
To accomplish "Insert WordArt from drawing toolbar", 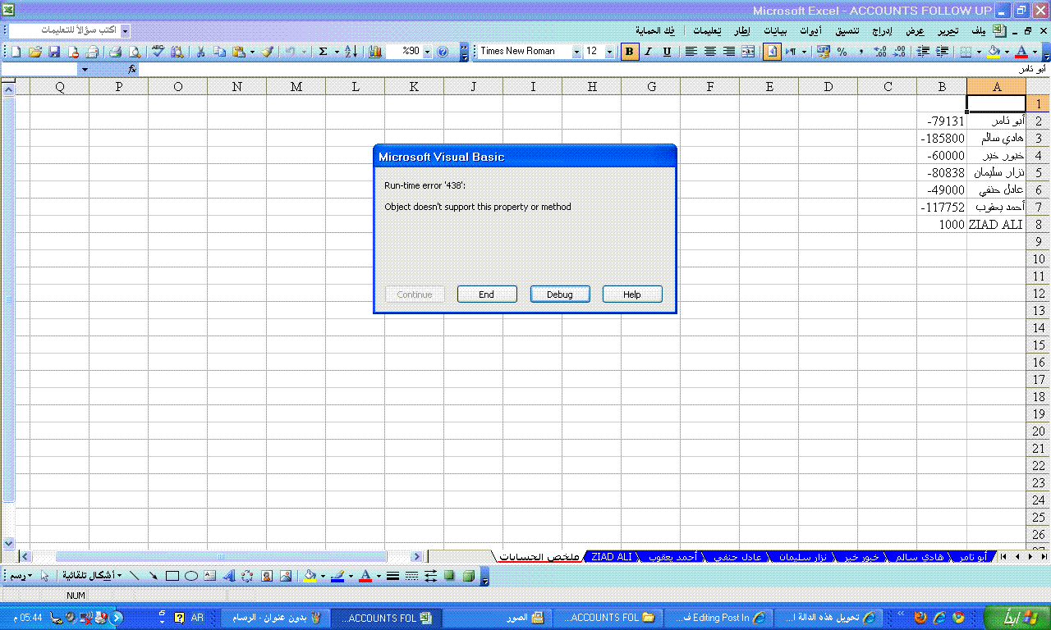I will (229, 576).
